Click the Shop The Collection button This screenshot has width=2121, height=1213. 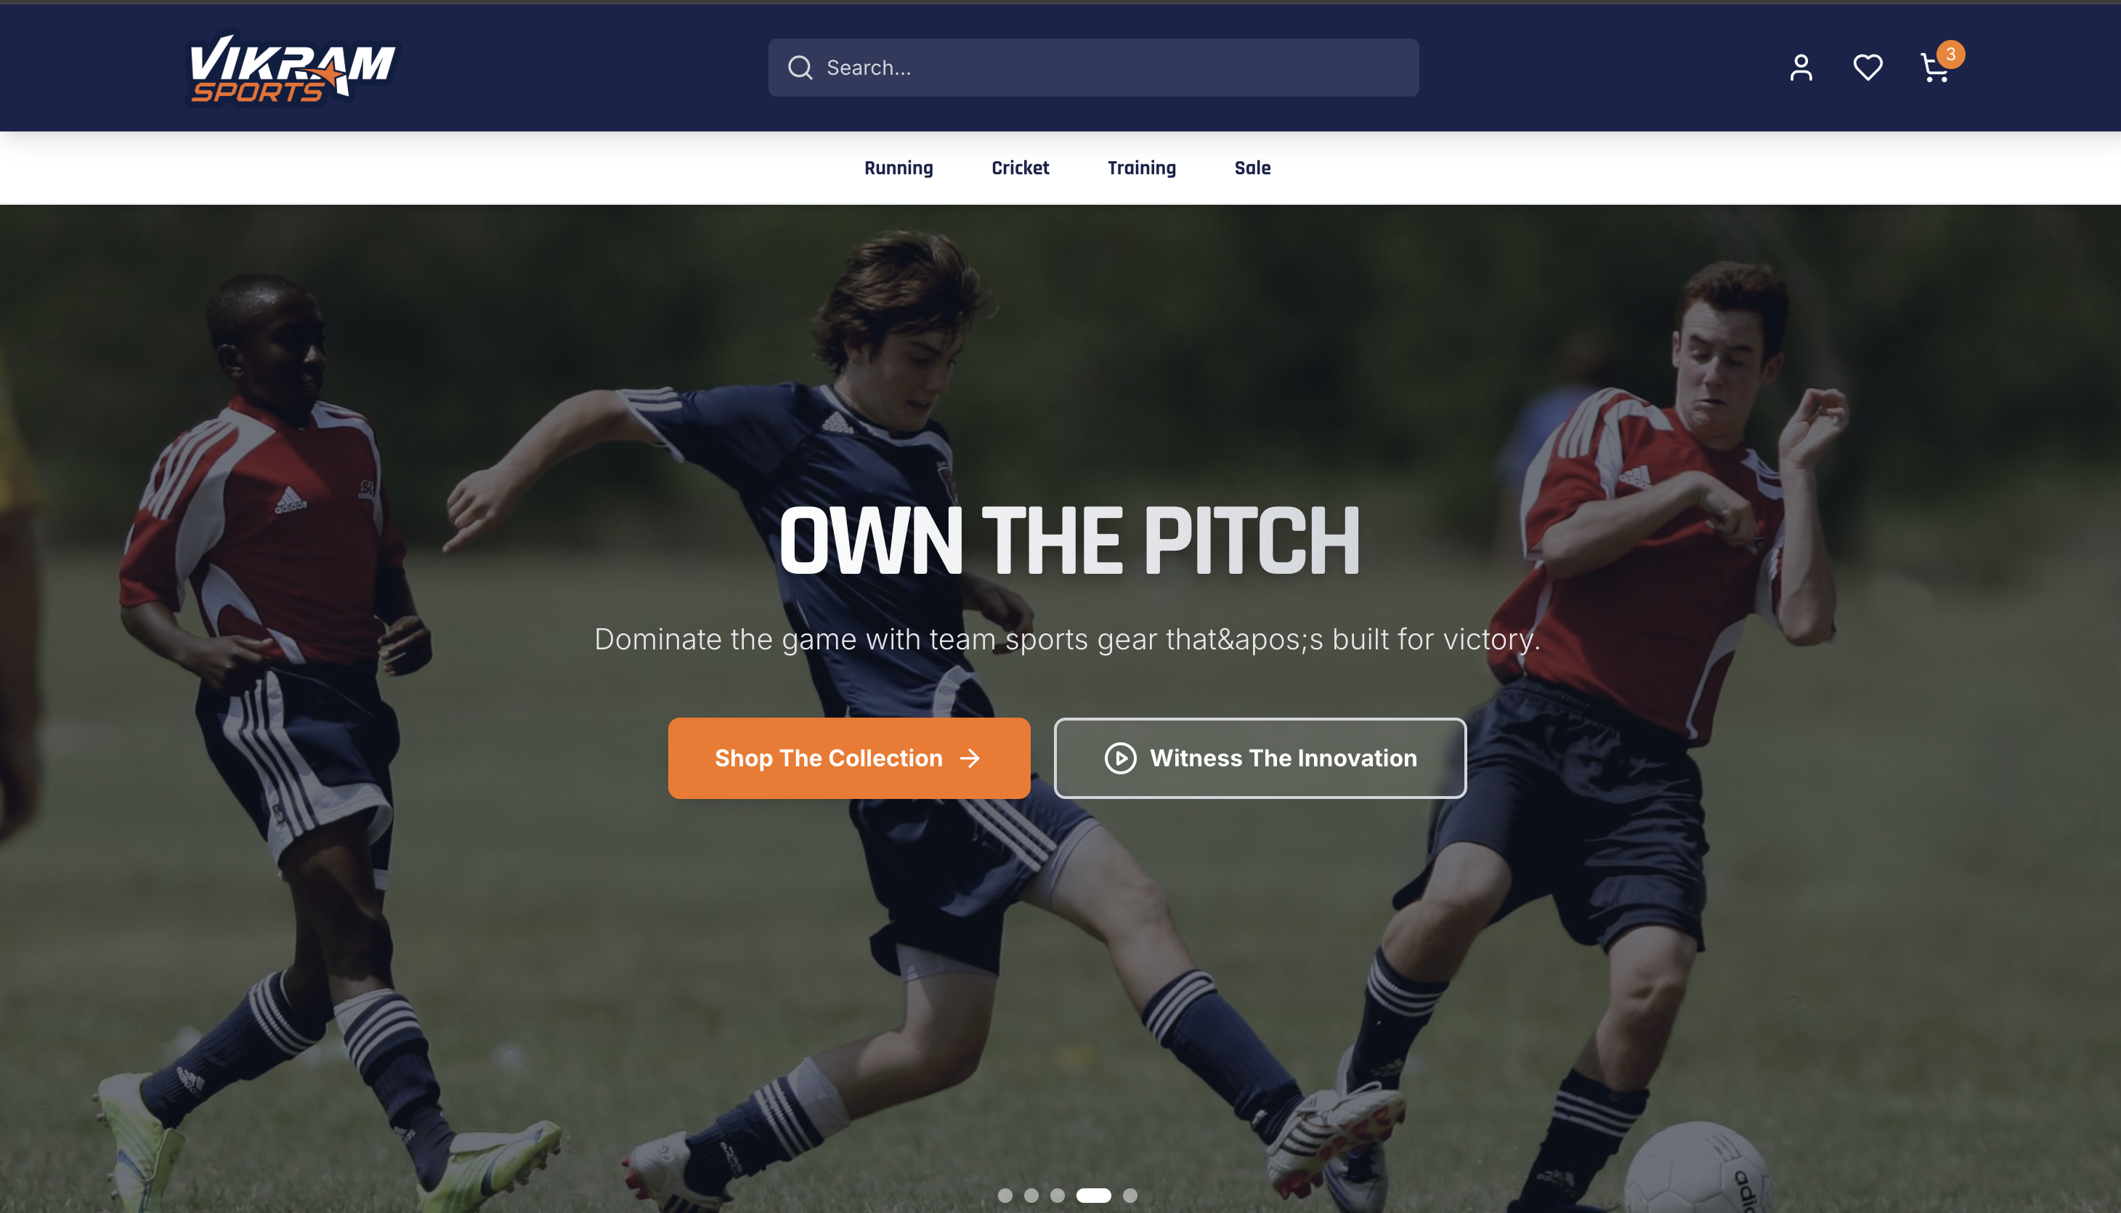point(849,758)
